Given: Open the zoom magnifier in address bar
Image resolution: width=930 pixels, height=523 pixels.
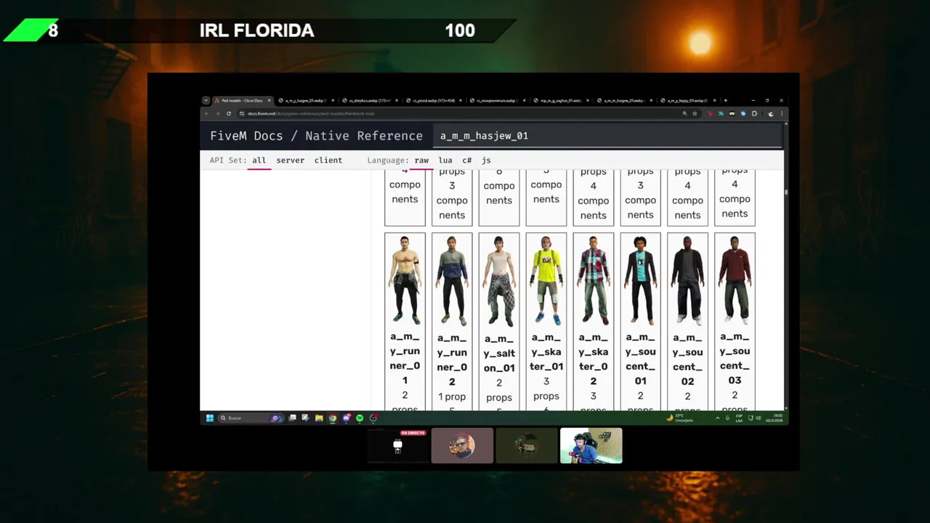Looking at the screenshot, I should [684, 113].
